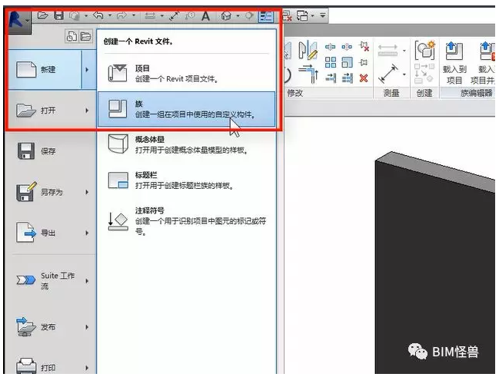Click the red X Delete icon in Modify panel
The width and height of the screenshot is (499, 377).
[364, 78]
